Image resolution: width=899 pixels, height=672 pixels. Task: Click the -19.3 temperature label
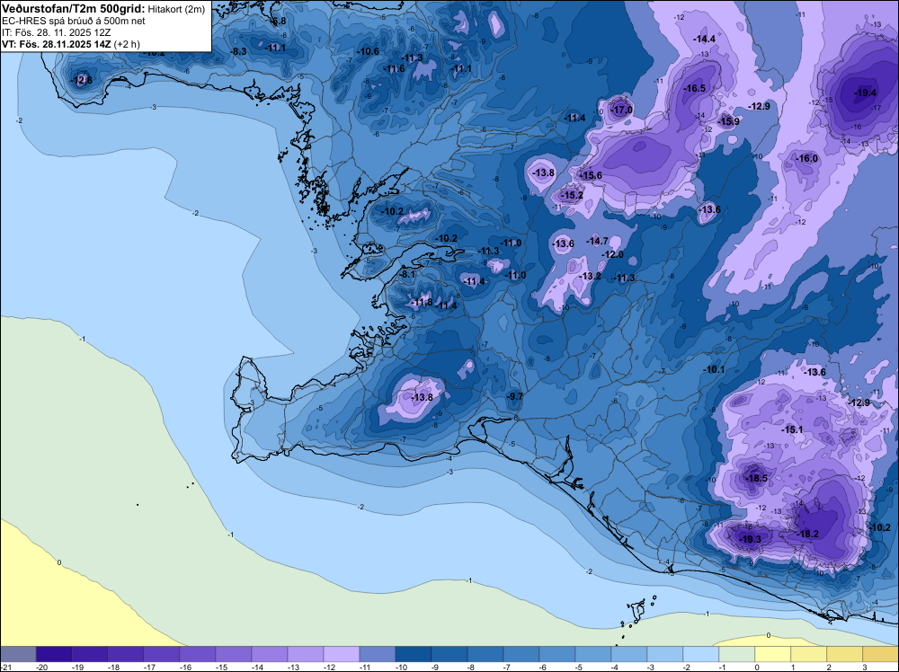point(751,539)
